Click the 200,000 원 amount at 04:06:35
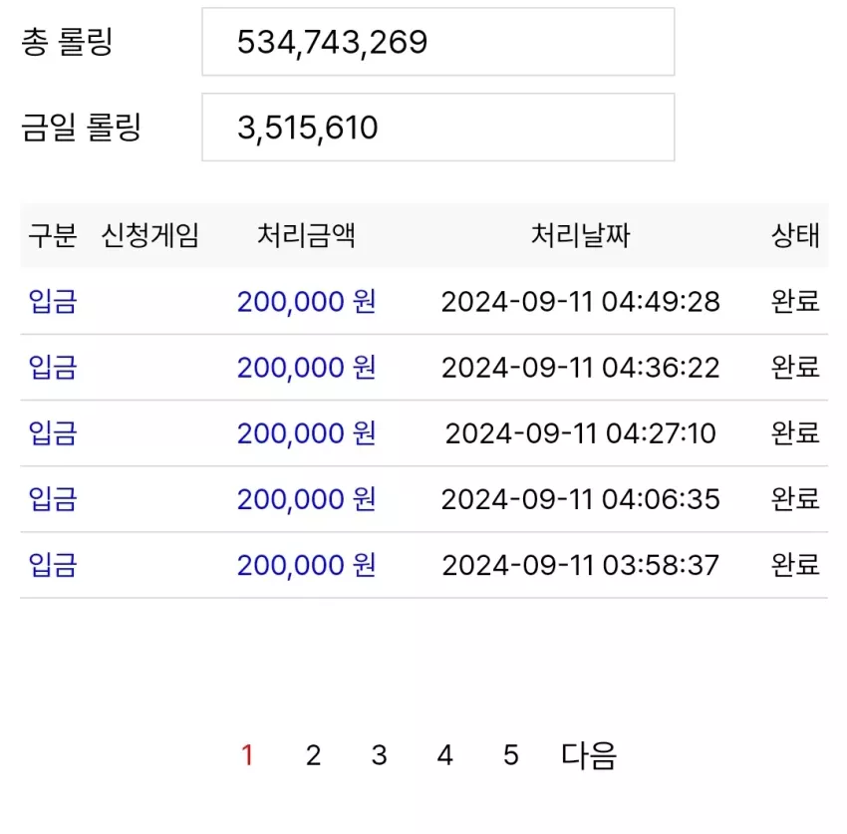847x834 pixels. (306, 499)
